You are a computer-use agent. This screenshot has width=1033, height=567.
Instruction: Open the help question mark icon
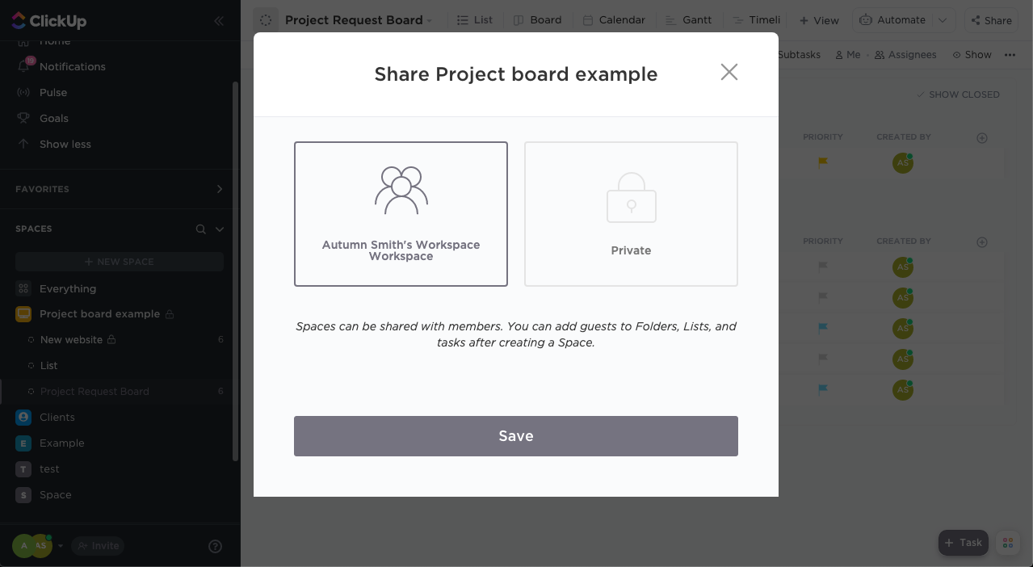215,546
